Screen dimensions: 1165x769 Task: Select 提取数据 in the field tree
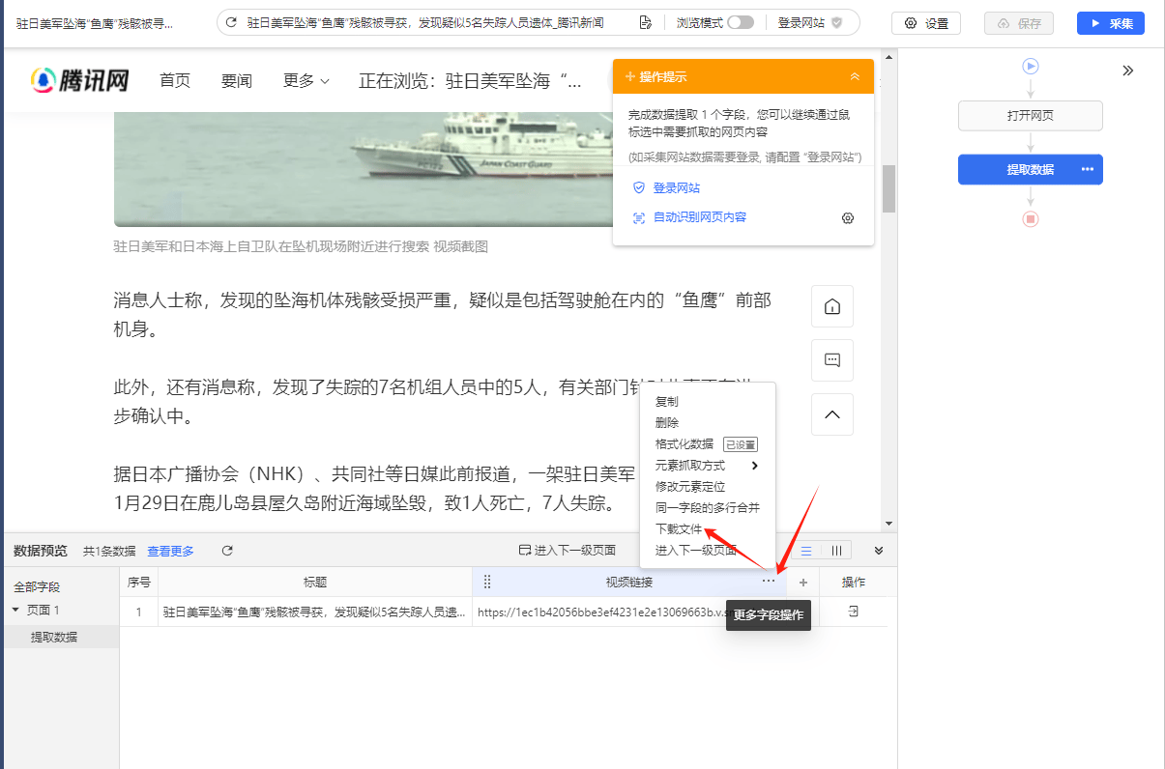click(54, 637)
